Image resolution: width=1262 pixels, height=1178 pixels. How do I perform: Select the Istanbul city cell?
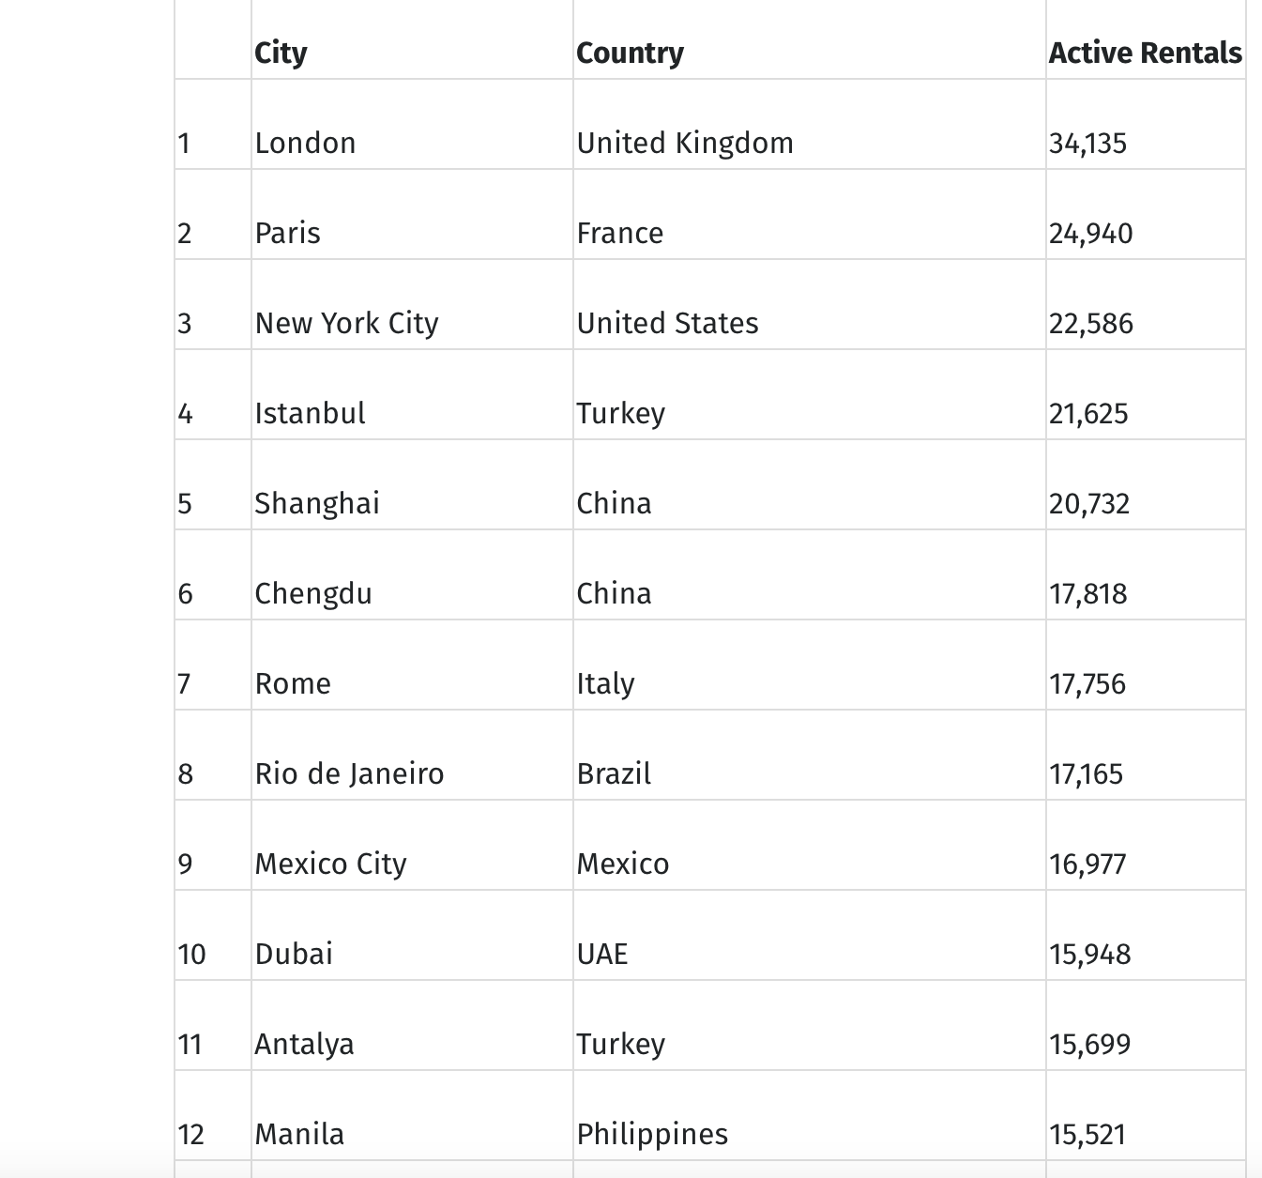tap(310, 413)
